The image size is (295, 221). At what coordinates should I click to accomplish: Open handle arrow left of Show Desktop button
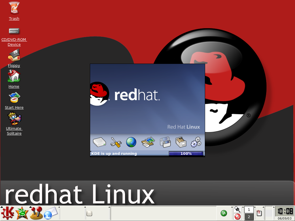[x=85, y=207]
